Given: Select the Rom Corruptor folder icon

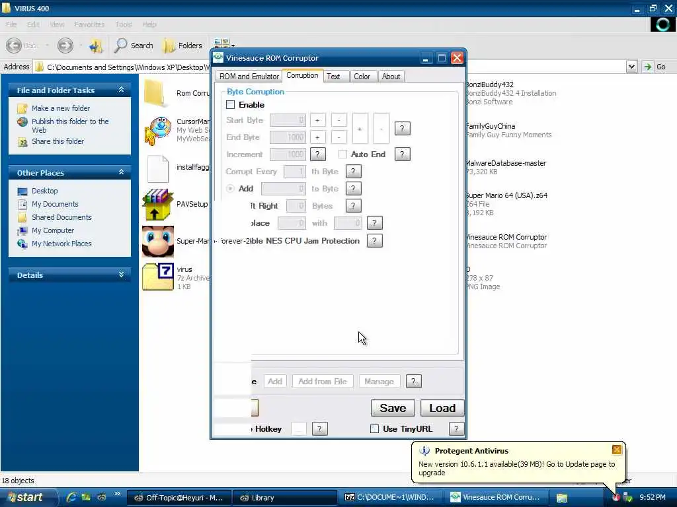Looking at the screenshot, I should click(x=155, y=93).
